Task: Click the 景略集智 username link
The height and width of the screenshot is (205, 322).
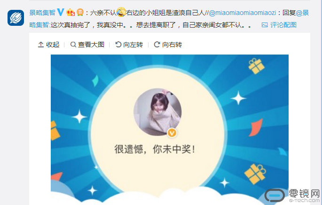Action: [x=42, y=13]
